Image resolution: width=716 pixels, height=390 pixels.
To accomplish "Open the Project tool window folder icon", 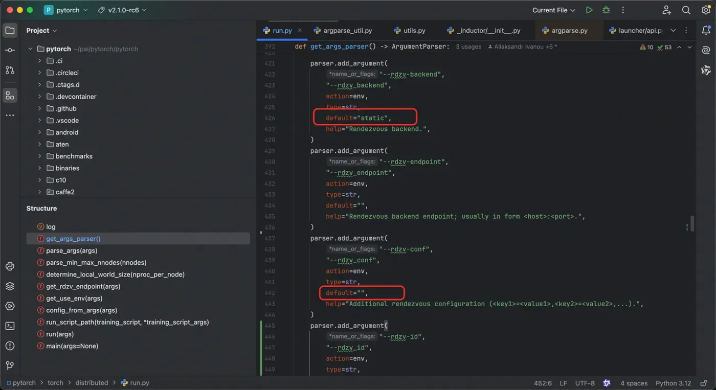I will (10, 31).
